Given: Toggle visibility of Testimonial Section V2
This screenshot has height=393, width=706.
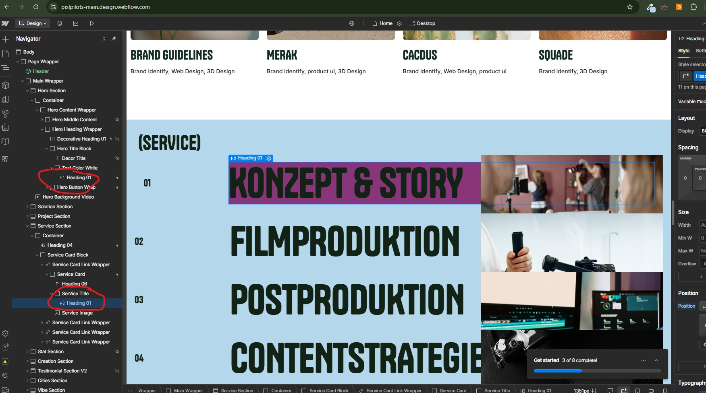Looking at the screenshot, I should coord(117,371).
